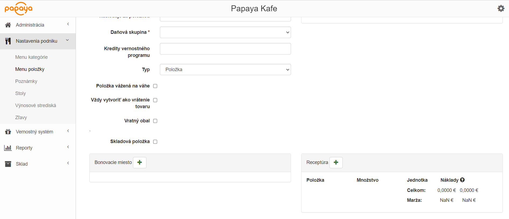Open the settings gear icon
The image size is (509, 219).
pos(501,8)
